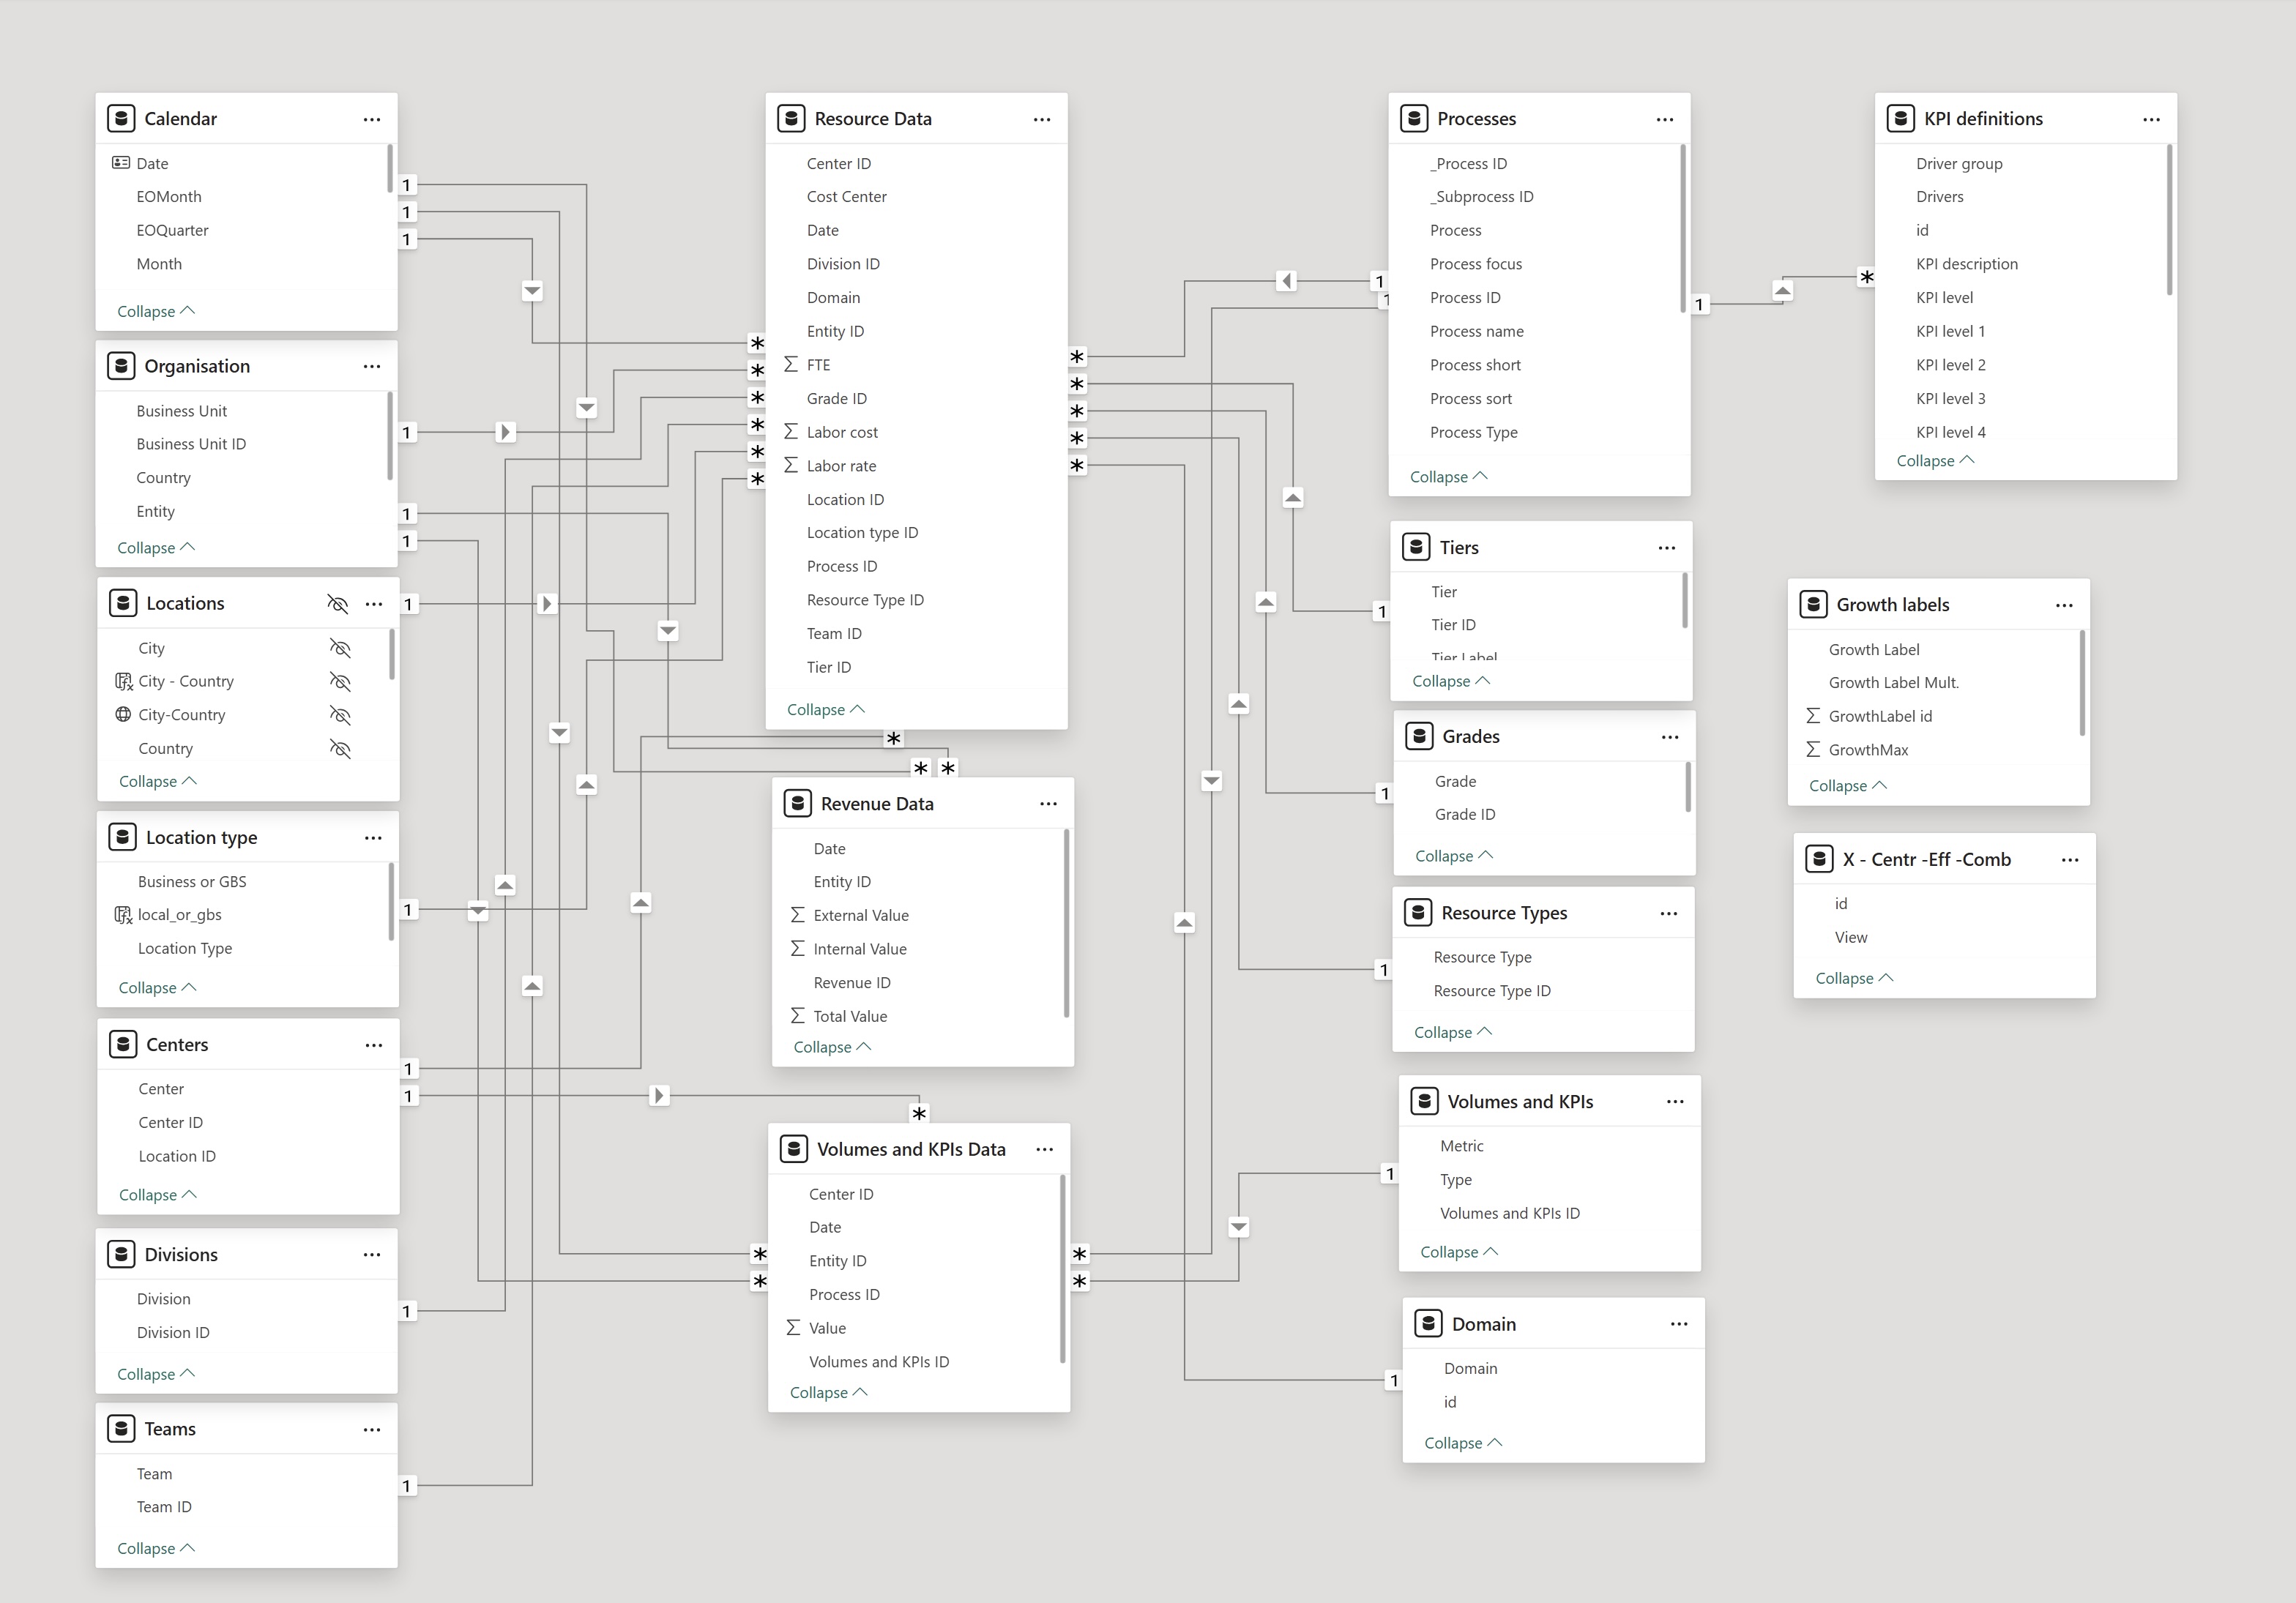The width and height of the screenshot is (2296, 1603).
Task: Click the sigma icon next to FTE in Resource Data
Action: click(x=789, y=364)
